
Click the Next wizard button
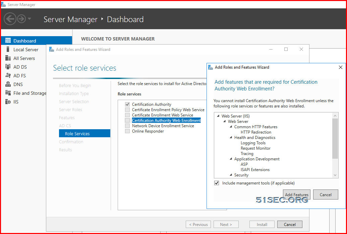pyautogui.click(x=226, y=224)
